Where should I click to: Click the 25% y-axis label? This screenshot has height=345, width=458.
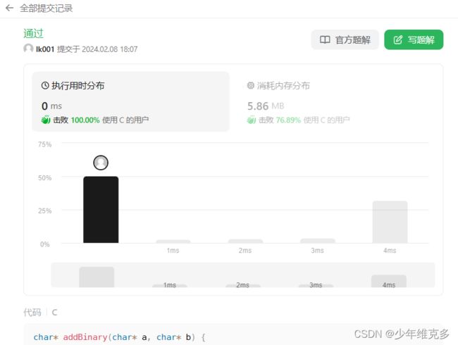coord(44,211)
